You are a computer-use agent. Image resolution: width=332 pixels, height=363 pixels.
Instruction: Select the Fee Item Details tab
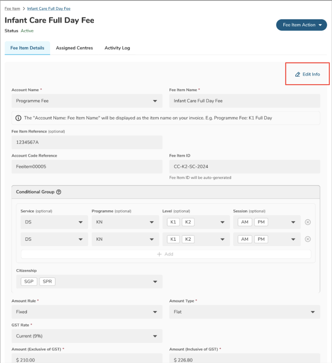[27, 48]
